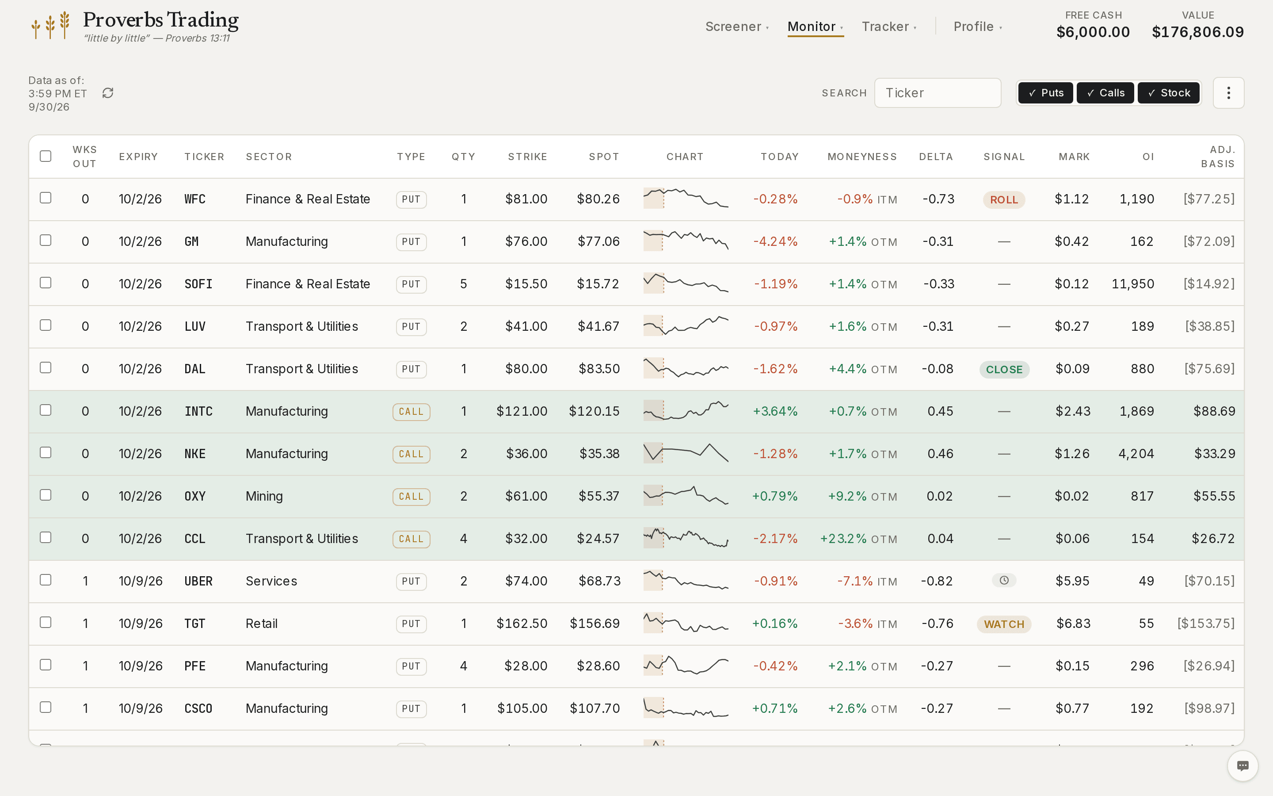Open the chat bubble support icon
Viewport: 1273px width, 796px height.
pos(1243,765)
